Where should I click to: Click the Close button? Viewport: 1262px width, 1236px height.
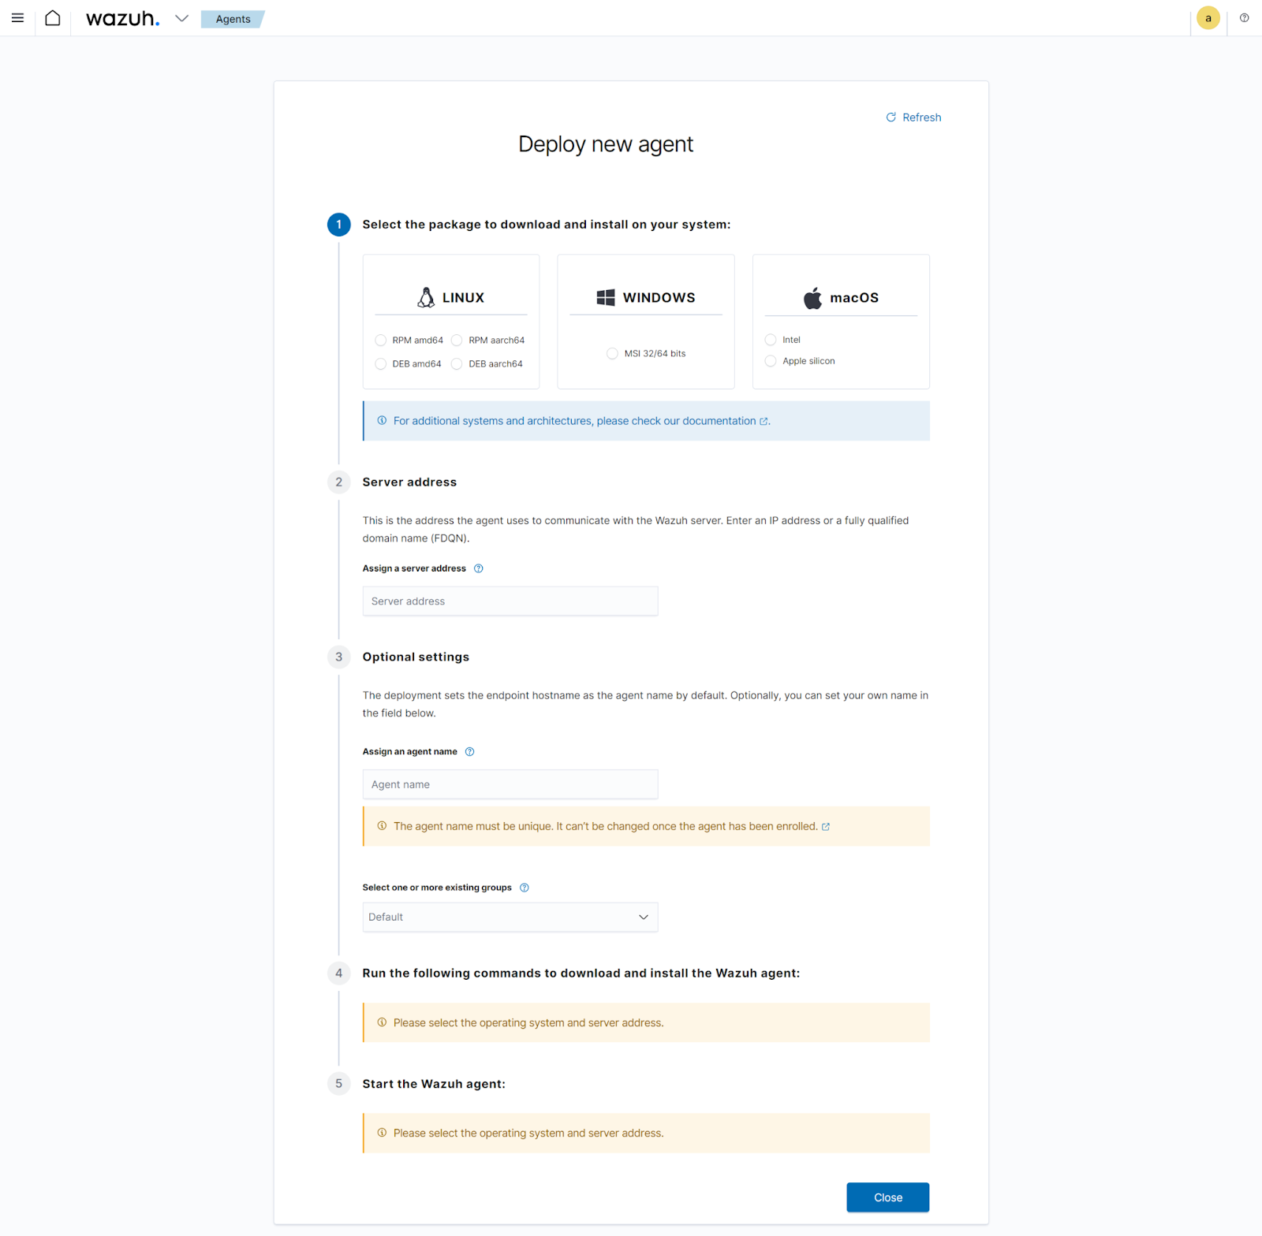[888, 1197]
